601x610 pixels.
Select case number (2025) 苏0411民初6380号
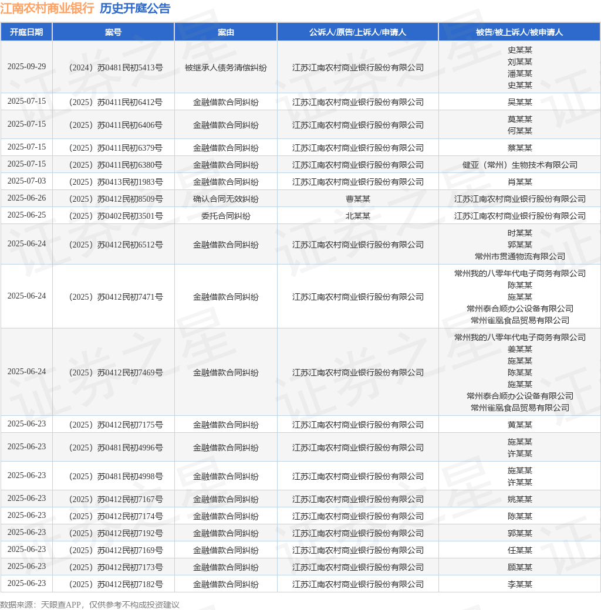(x=116, y=165)
